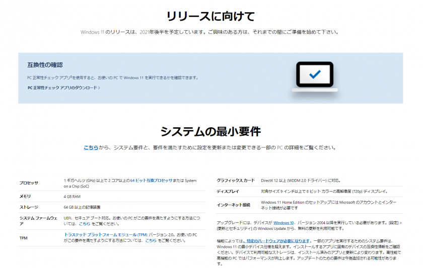Open the PC 正常性チェック アプリのダウンロード link
This screenshot has height=268, width=423.
coord(63,88)
